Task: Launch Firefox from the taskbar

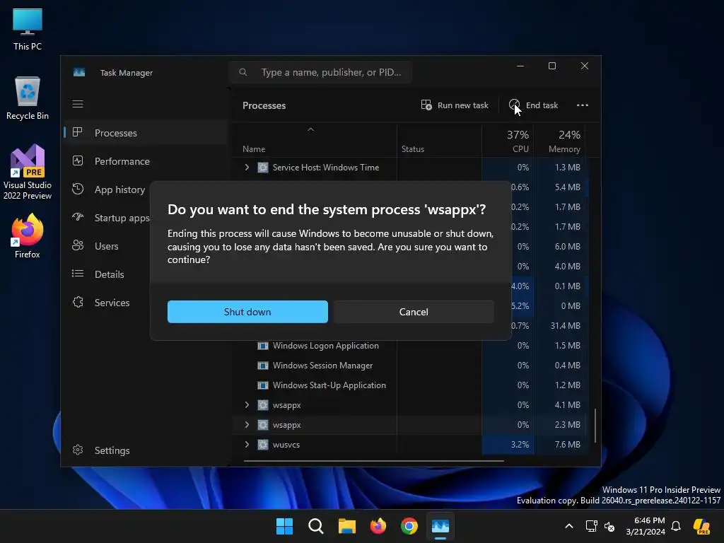Action: pyautogui.click(x=378, y=526)
